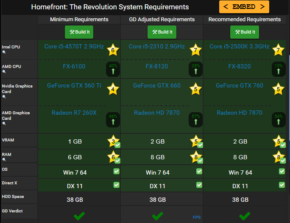Click the EMBED button
Viewport: 290px width, 223px height.
[244, 7]
